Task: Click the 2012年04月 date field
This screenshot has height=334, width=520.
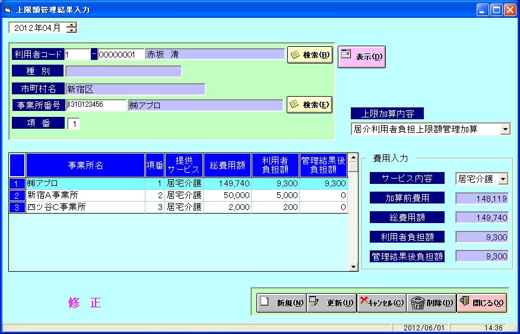Action: 37,28
